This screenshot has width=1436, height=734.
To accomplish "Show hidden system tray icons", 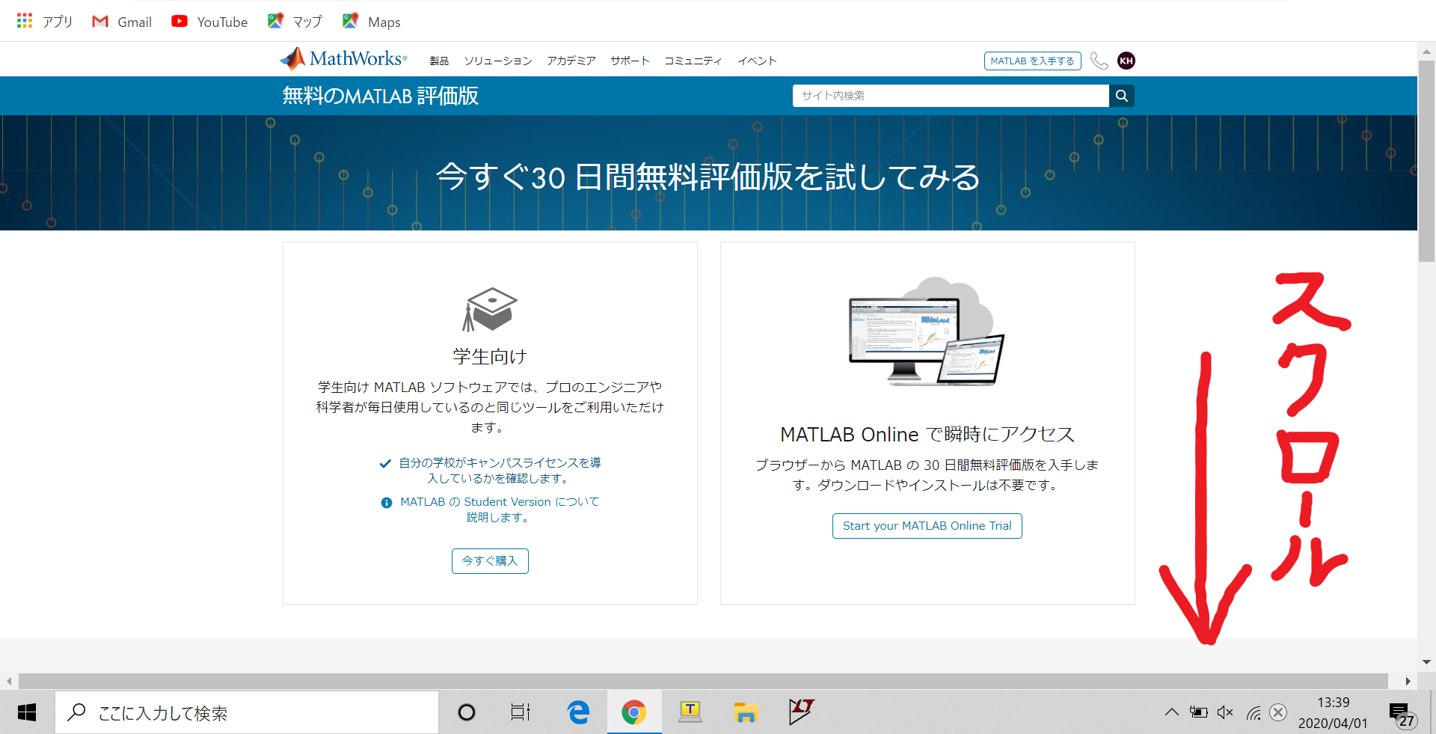I will tap(1171, 712).
